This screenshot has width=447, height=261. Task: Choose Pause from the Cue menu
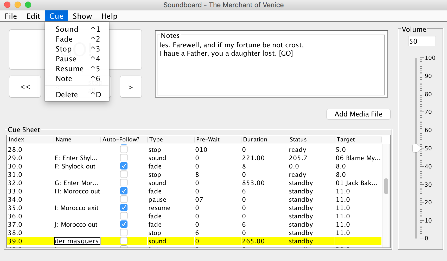(x=77, y=59)
